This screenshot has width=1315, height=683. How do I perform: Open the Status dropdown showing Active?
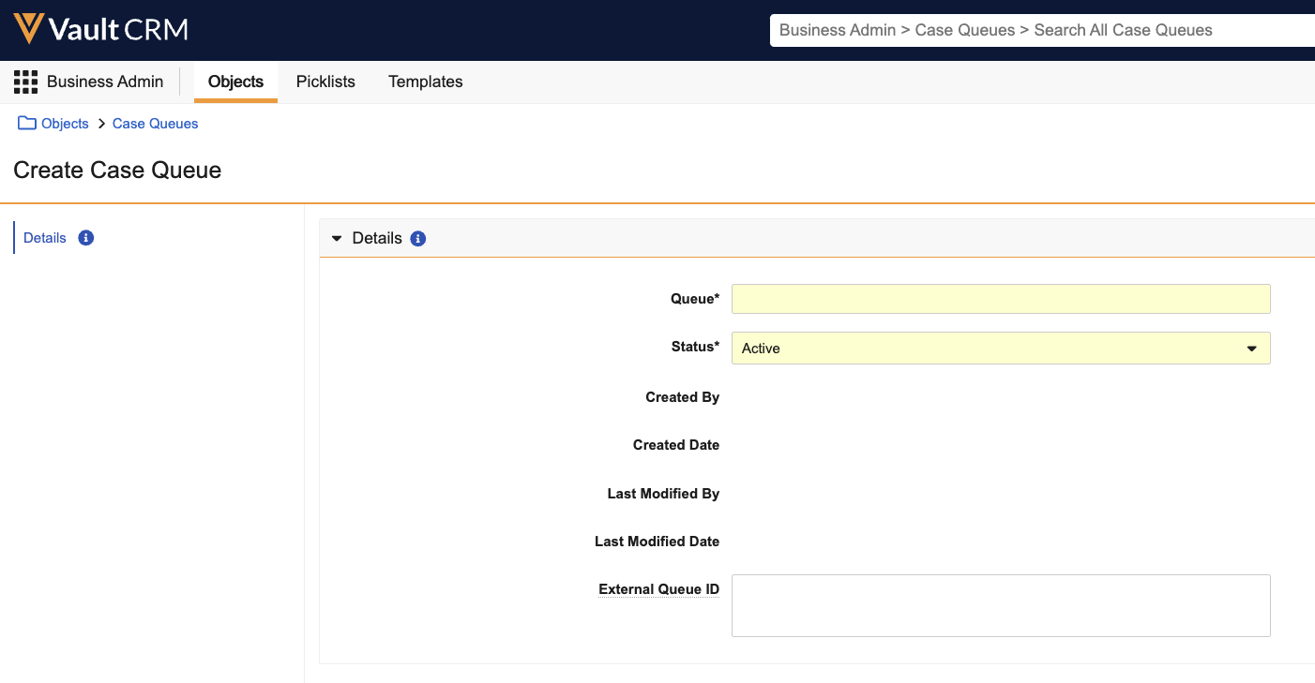point(1000,349)
